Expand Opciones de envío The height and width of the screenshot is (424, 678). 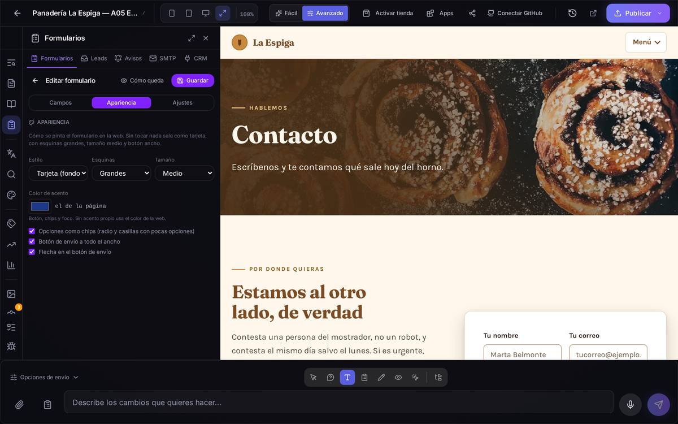45,377
